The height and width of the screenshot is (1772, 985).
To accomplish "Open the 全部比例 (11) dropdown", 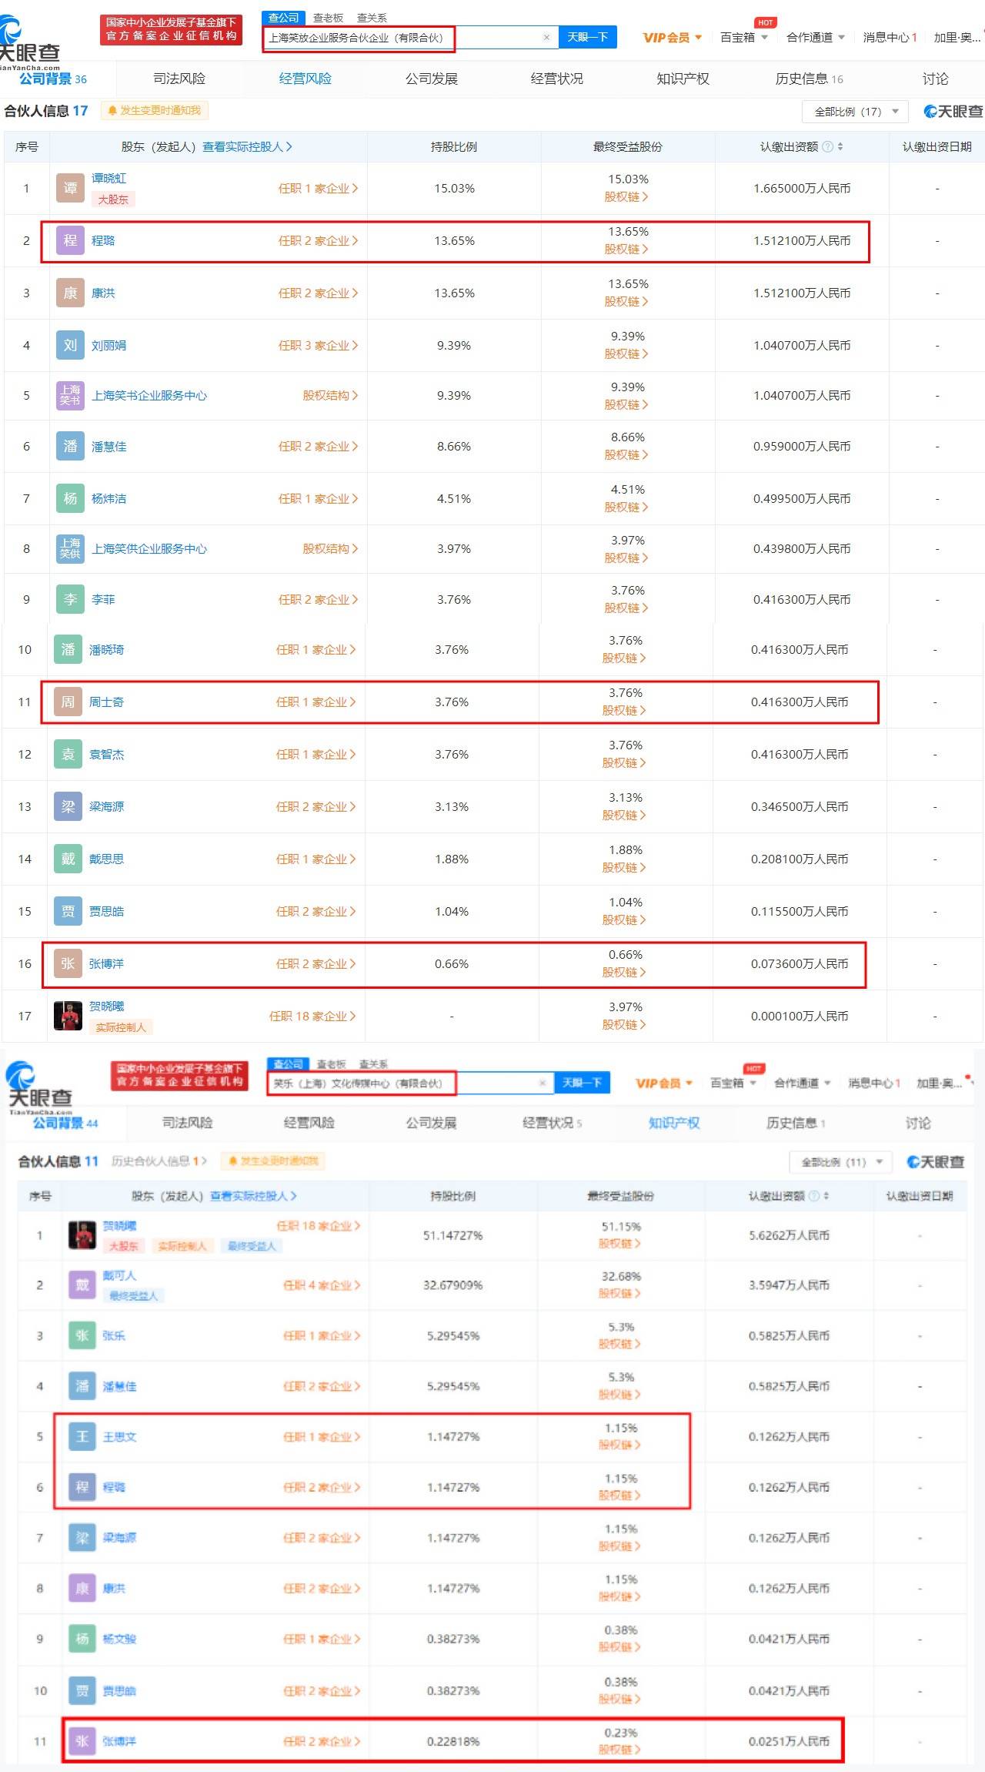I will 840,1162.
